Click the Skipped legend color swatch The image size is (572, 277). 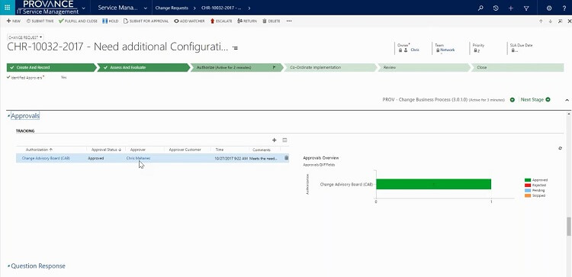(x=528, y=195)
